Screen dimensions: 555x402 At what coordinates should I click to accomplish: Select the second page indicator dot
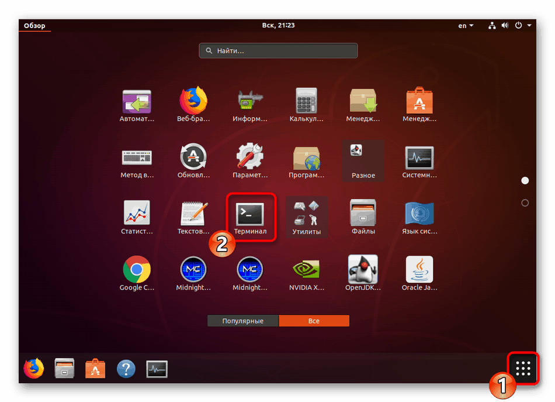pyautogui.click(x=525, y=201)
